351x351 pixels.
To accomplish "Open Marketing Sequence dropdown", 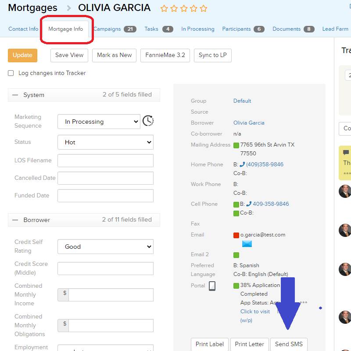I will coord(99,122).
